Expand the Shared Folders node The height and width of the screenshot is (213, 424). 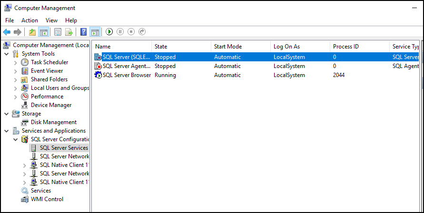tap(16, 80)
